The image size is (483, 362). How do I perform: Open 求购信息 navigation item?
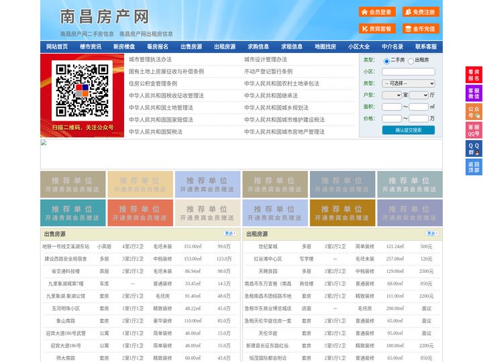pyautogui.click(x=258, y=47)
